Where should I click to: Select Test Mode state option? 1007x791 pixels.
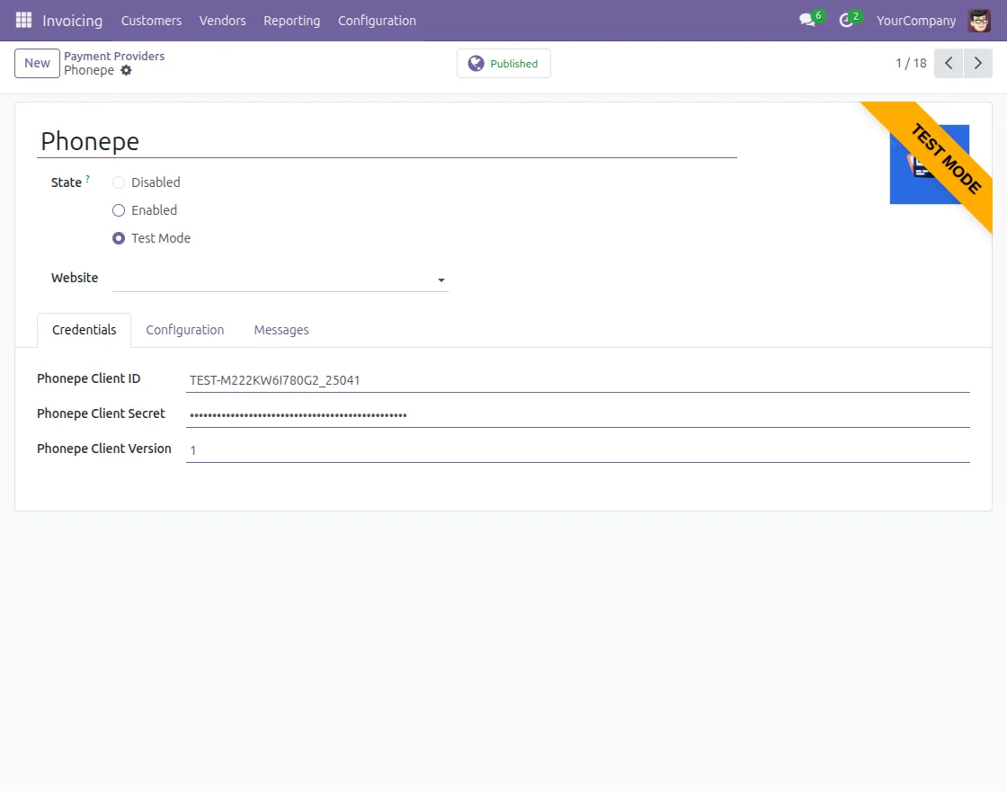118,237
